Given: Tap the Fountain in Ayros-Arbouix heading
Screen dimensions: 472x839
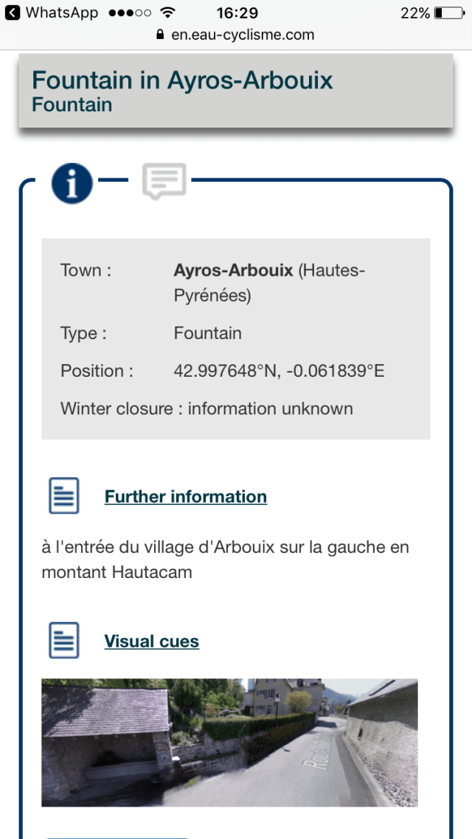Looking at the screenshot, I should click(x=182, y=80).
